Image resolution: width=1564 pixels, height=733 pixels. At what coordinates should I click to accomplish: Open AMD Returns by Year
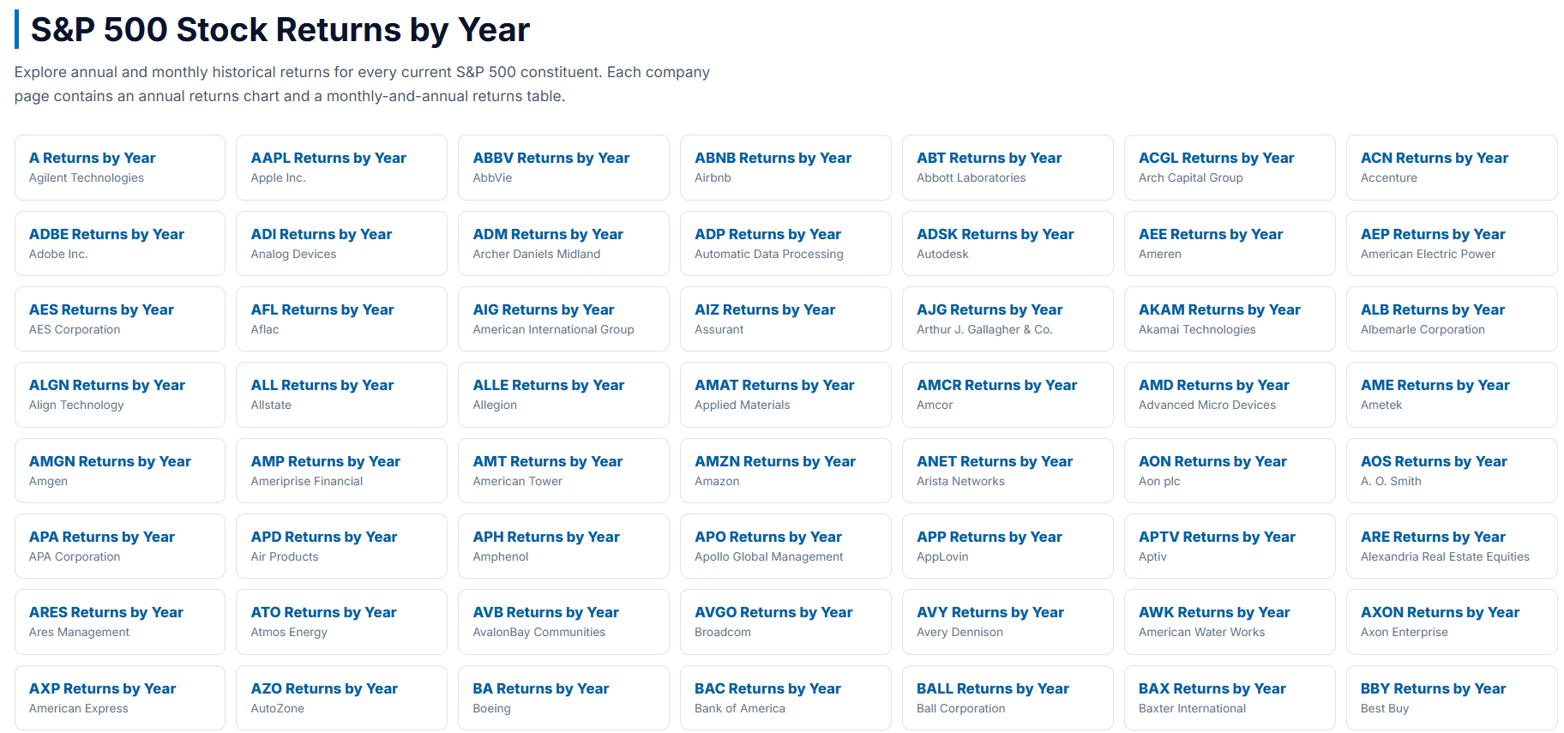pos(1230,394)
